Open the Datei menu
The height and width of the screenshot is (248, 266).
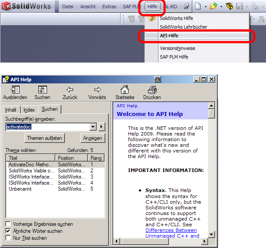68,7
